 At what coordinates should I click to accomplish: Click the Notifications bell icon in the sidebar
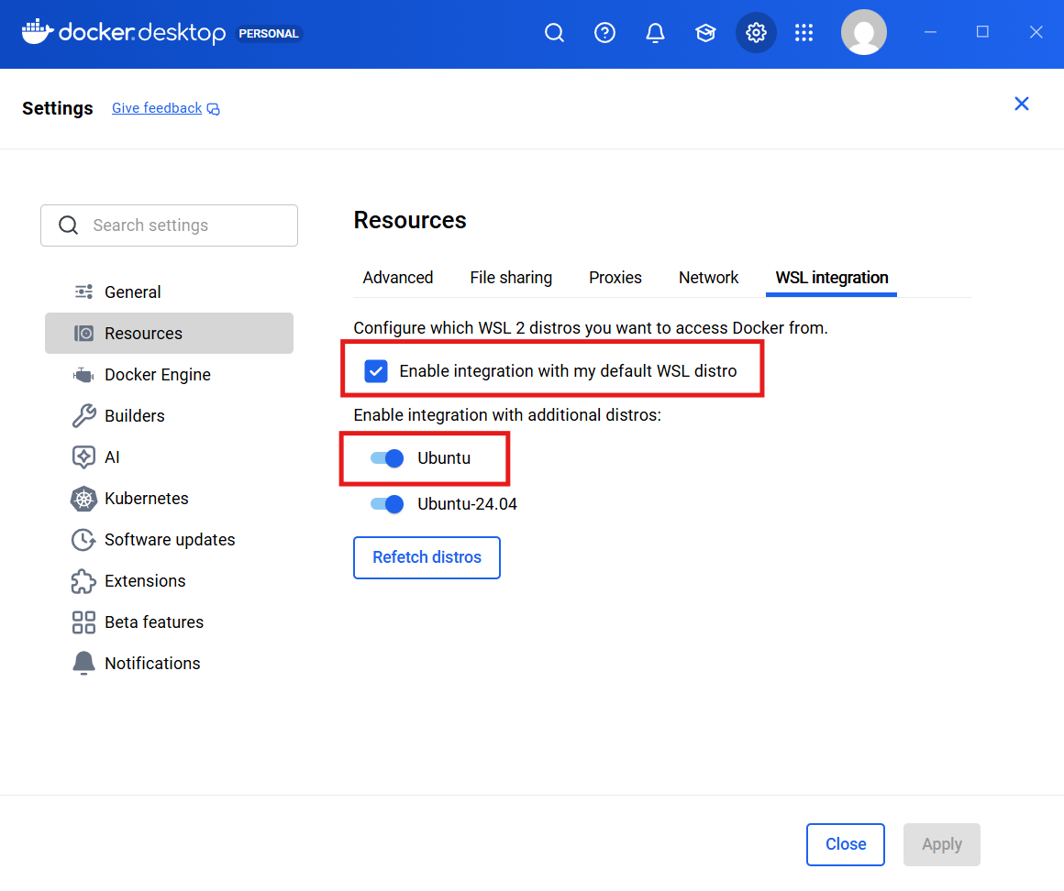[x=83, y=663]
